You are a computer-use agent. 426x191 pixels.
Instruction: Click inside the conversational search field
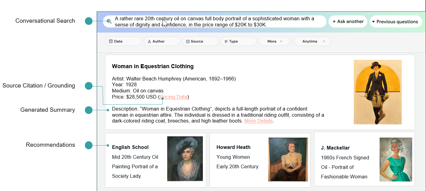tap(215, 21)
